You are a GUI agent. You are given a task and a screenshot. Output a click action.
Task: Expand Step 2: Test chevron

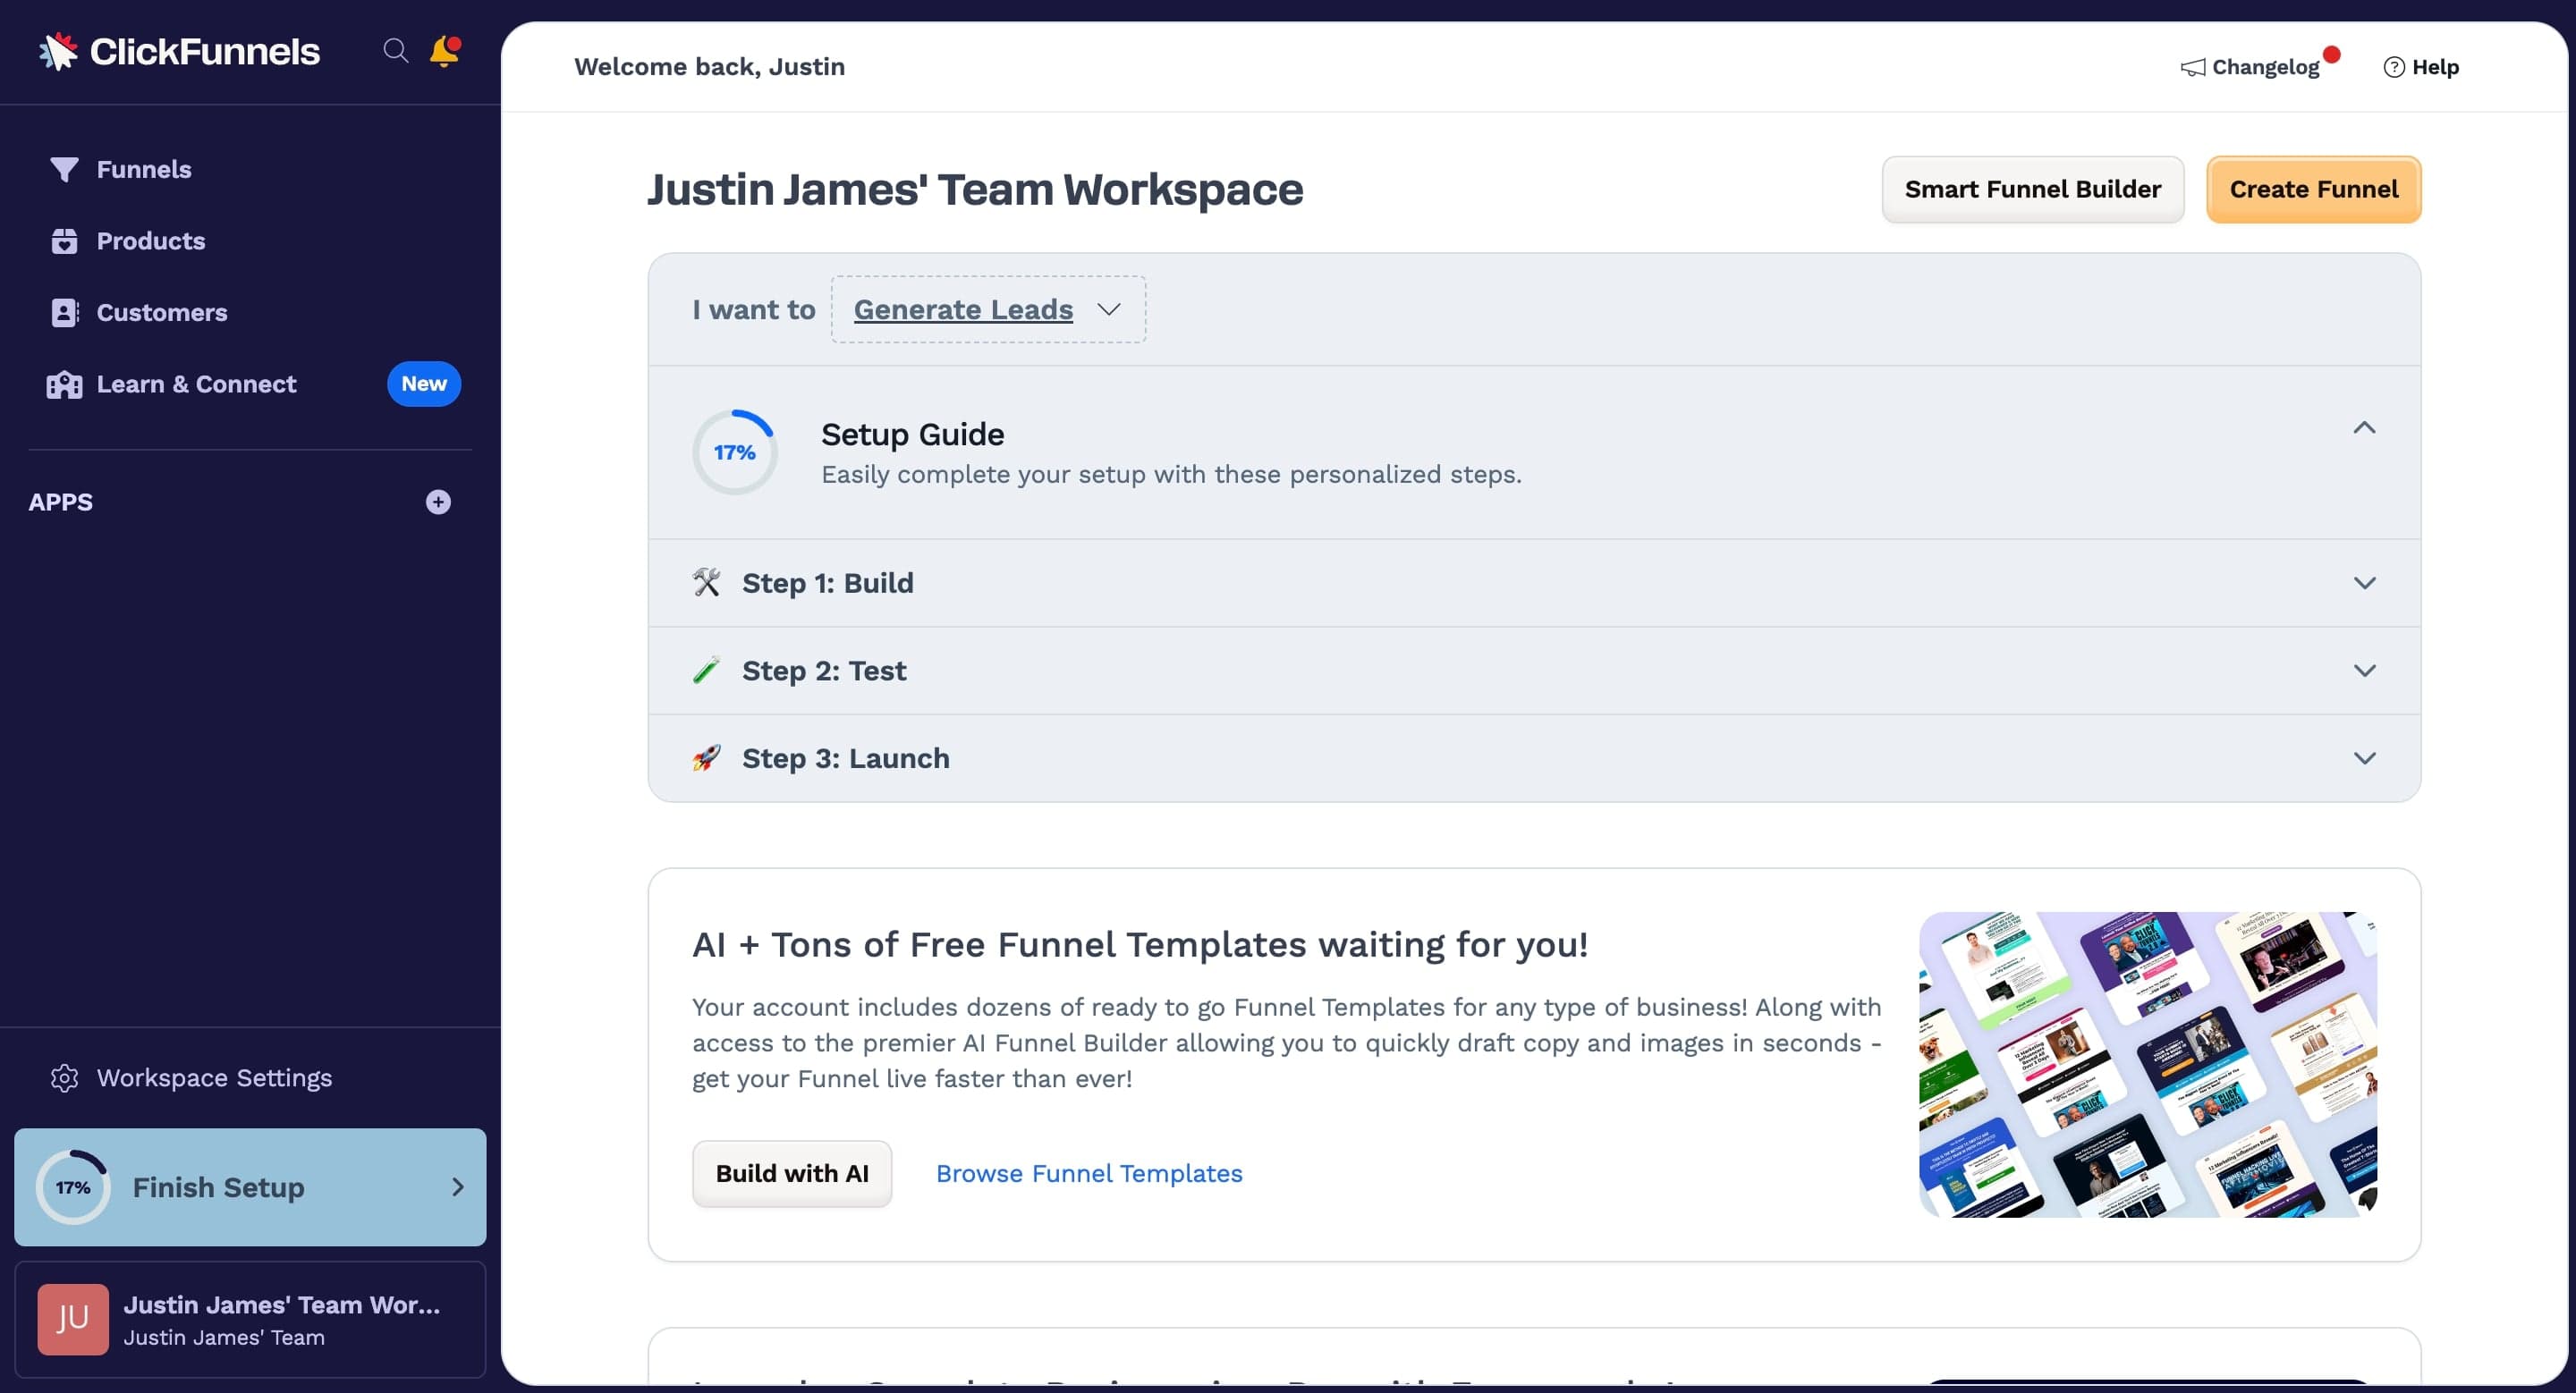pos(2364,671)
